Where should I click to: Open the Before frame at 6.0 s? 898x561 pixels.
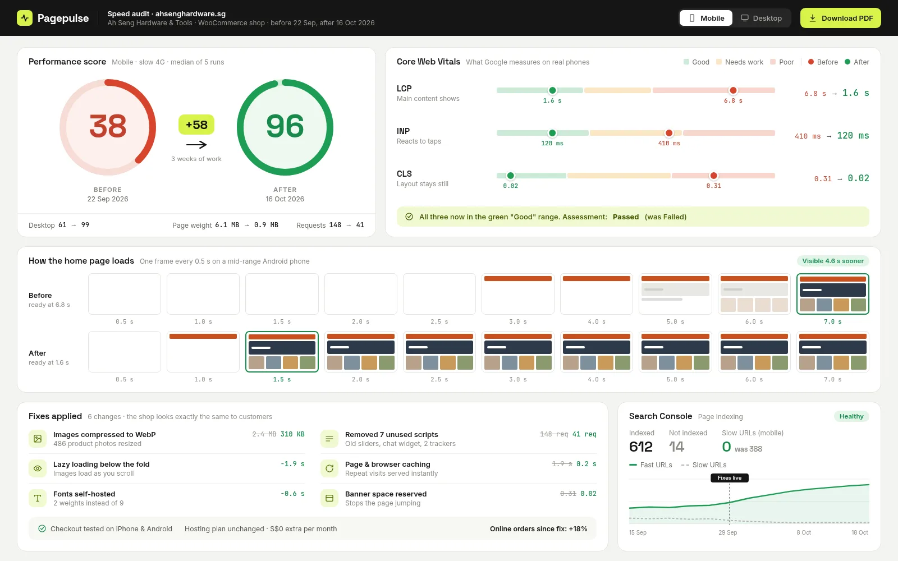click(x=754, y=294)
